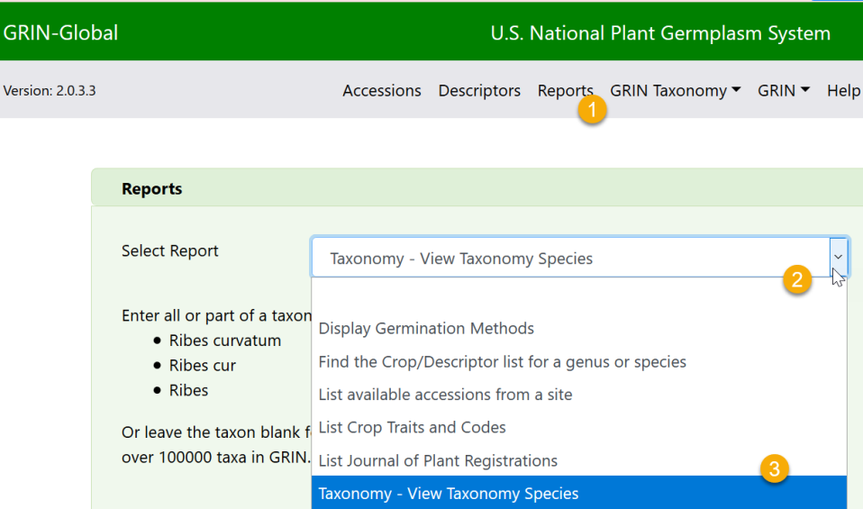Open the Accessions page
The width and height of the screenshot is (863, 509).
tap(381, 90)
